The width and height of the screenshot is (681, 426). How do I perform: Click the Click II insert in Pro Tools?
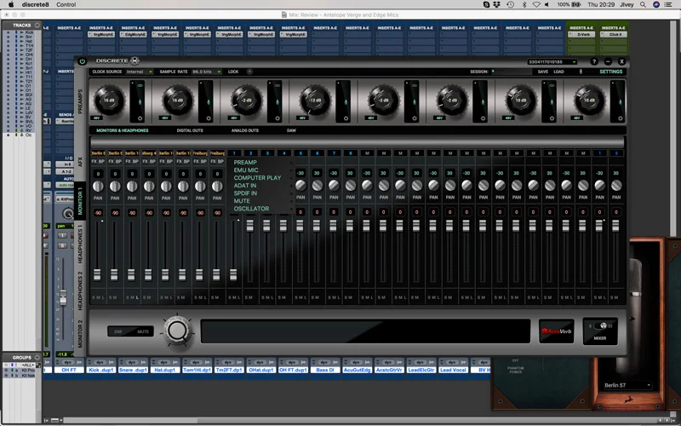[614, 34]
